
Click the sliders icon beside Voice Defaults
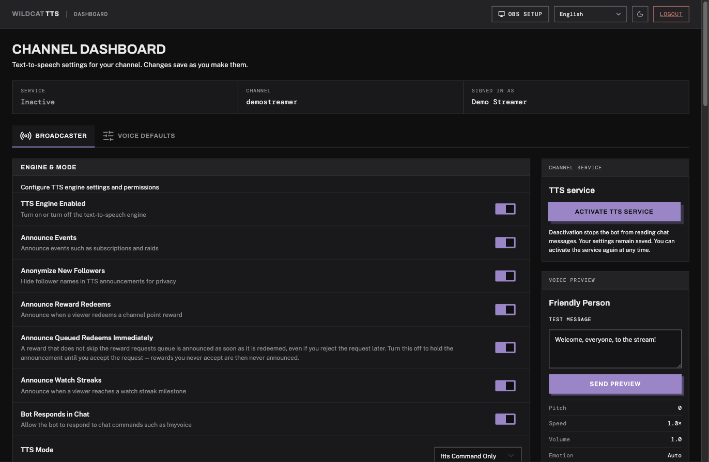click(108, 136)
